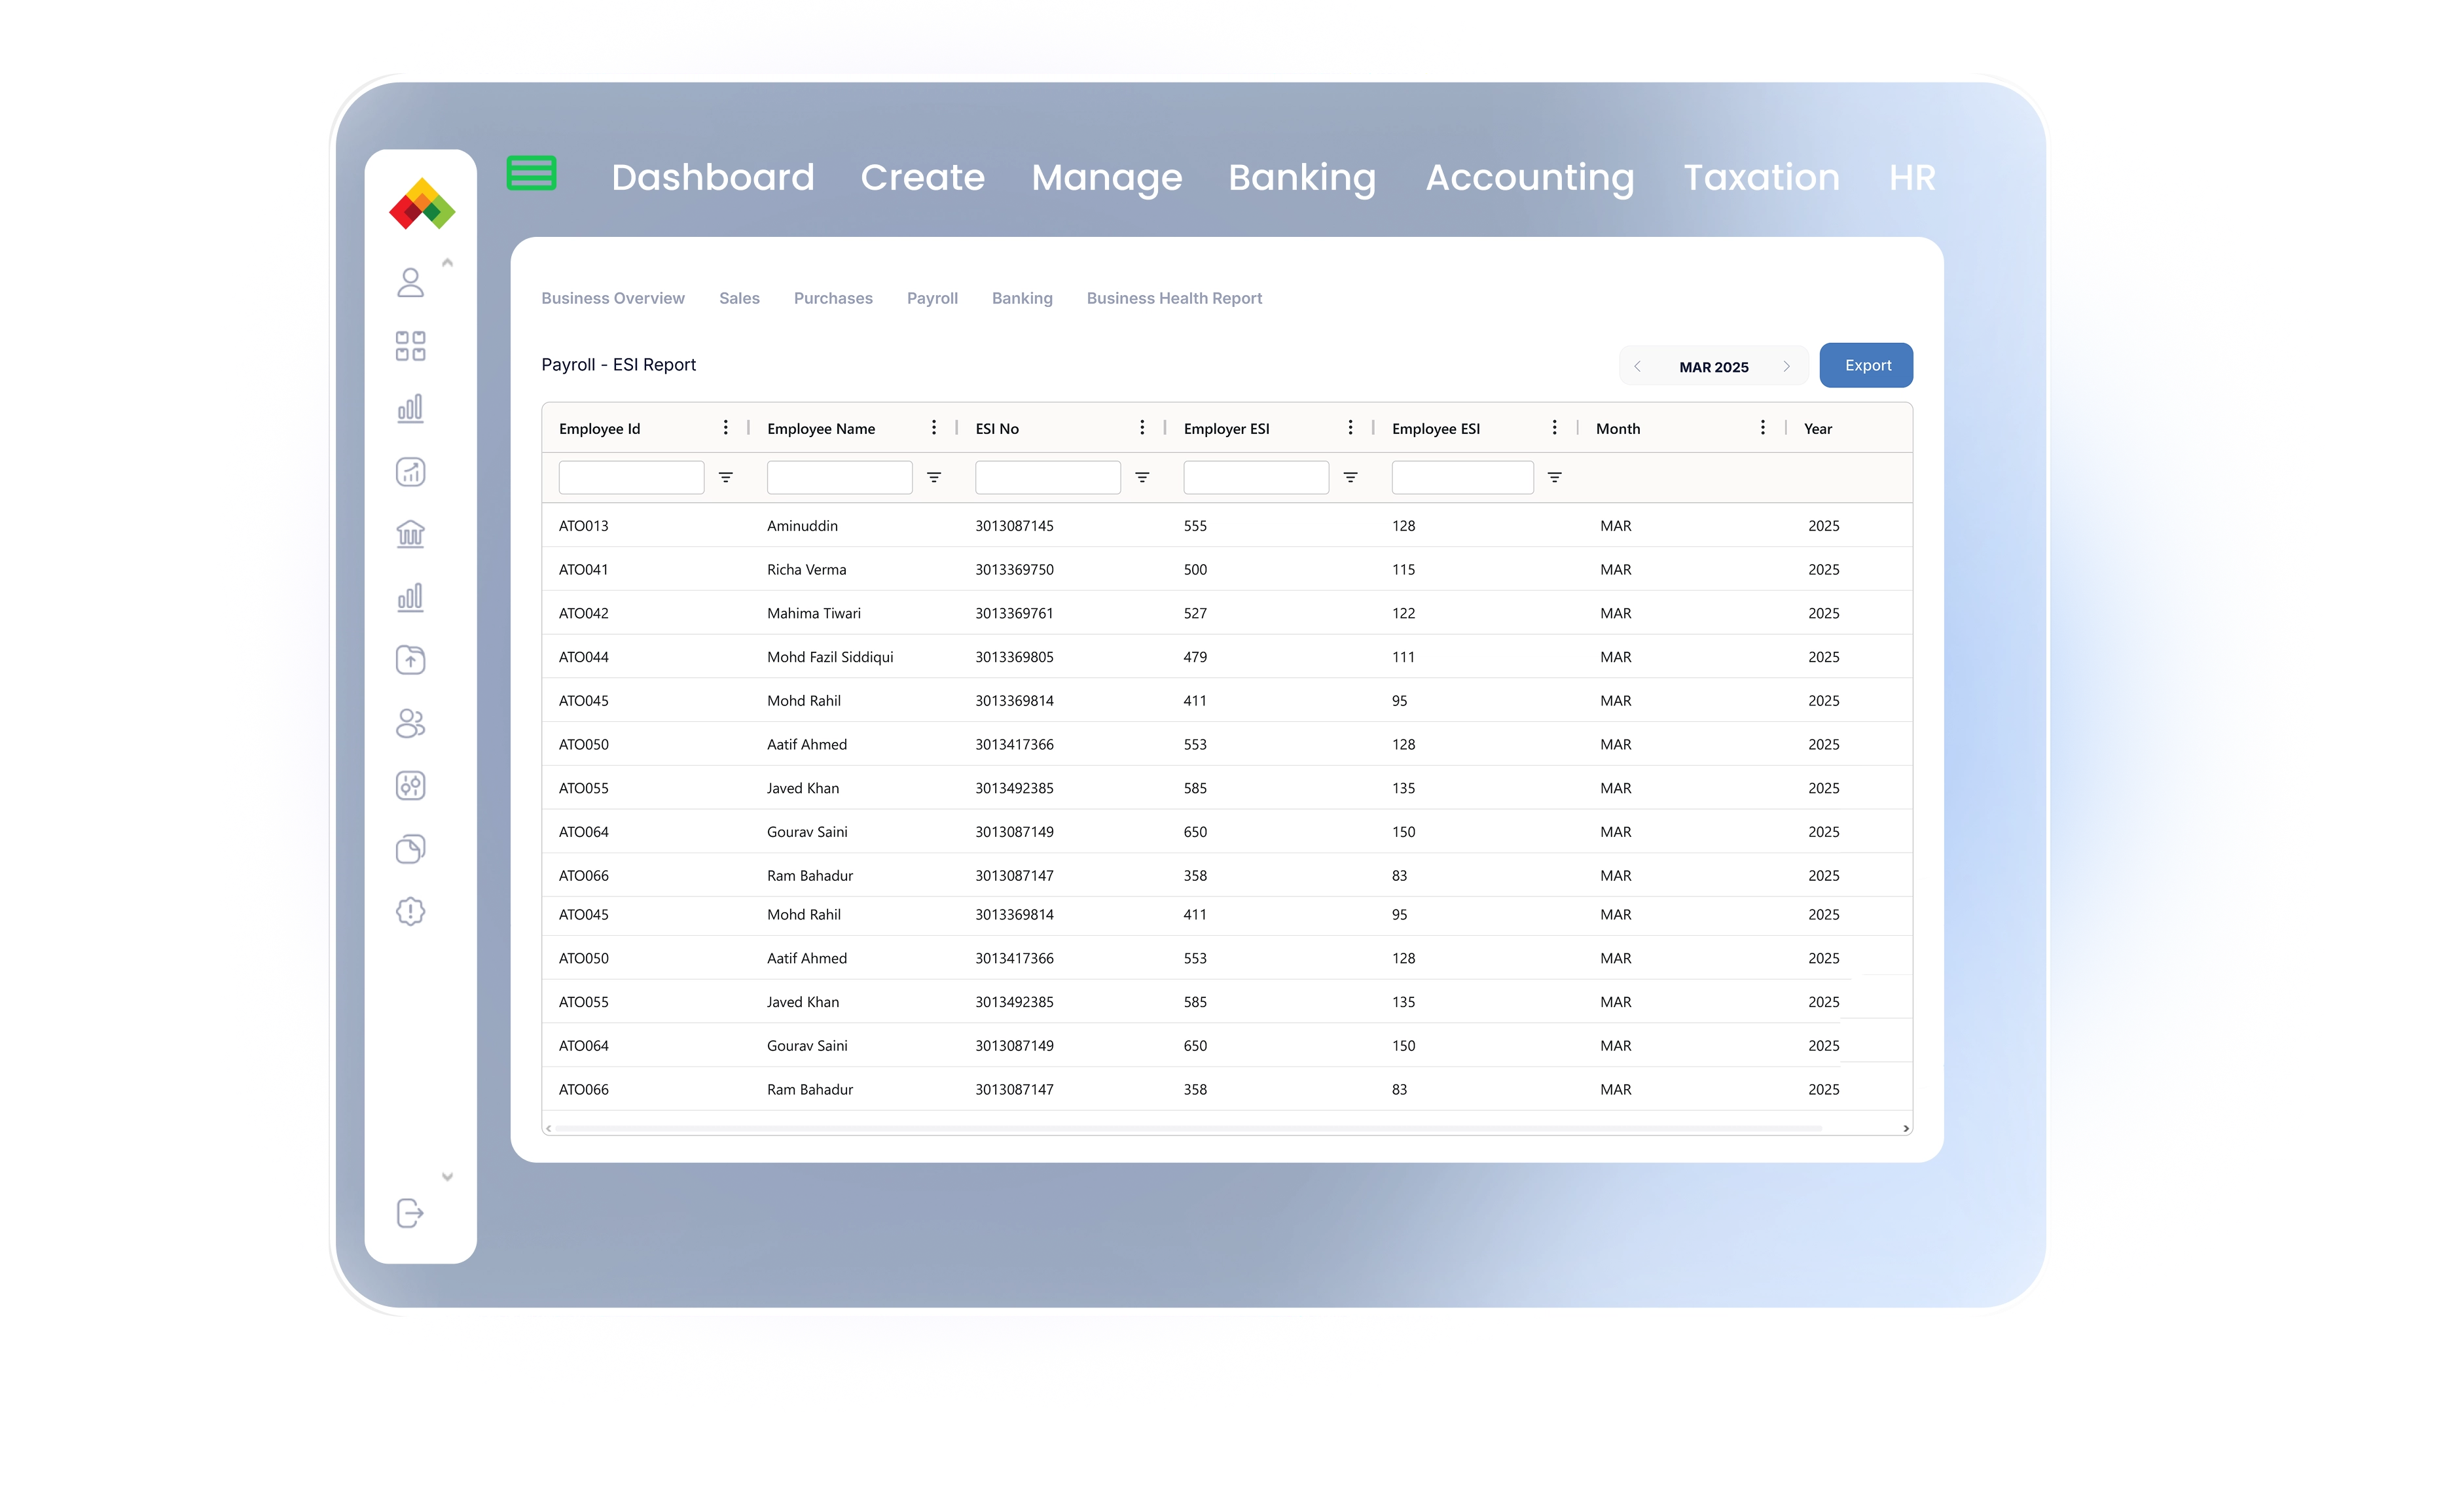The height and width of the screenshot is (1492, 2464).
Task: Click the Employee Id filter input
Action: point(631,478)
